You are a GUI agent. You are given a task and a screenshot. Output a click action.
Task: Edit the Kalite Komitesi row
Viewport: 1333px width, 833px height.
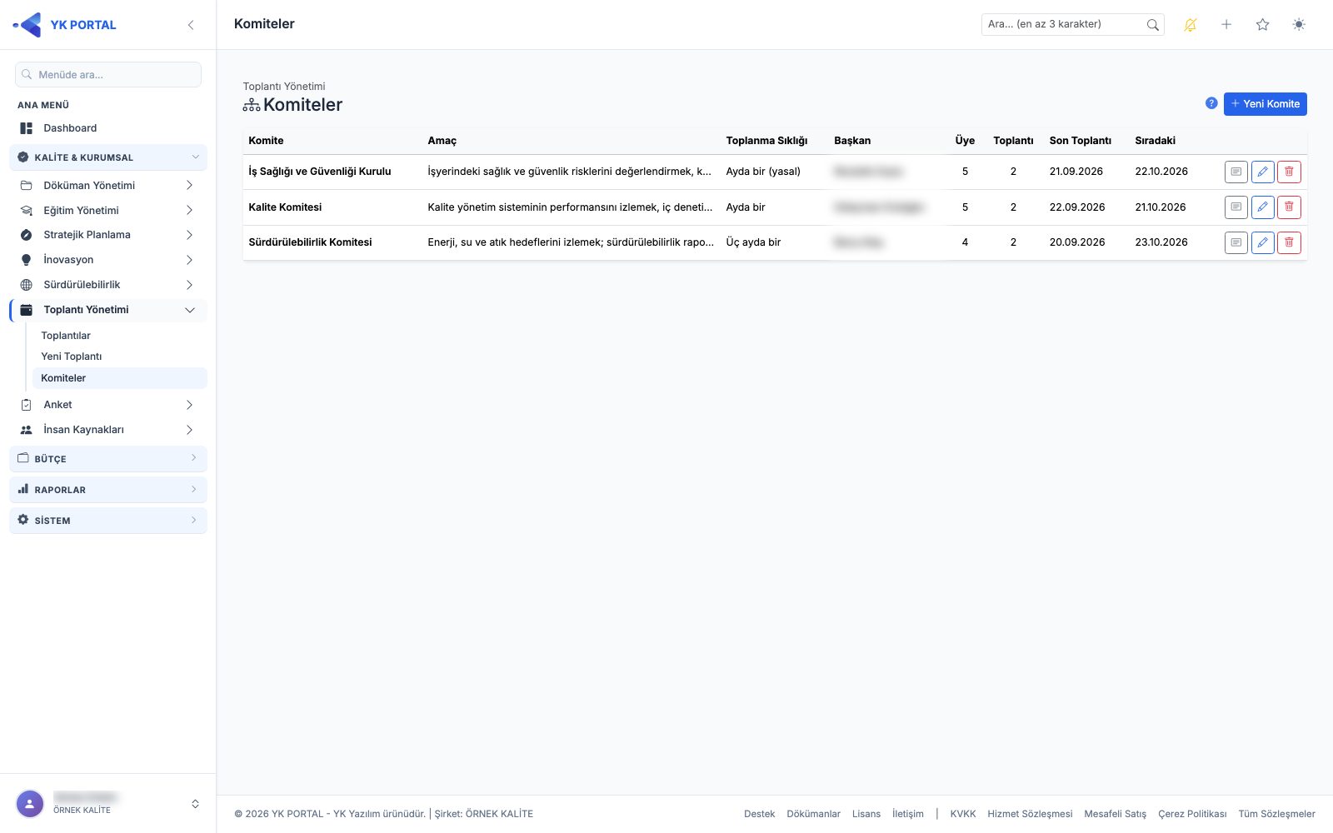[x=1263, y=207]
